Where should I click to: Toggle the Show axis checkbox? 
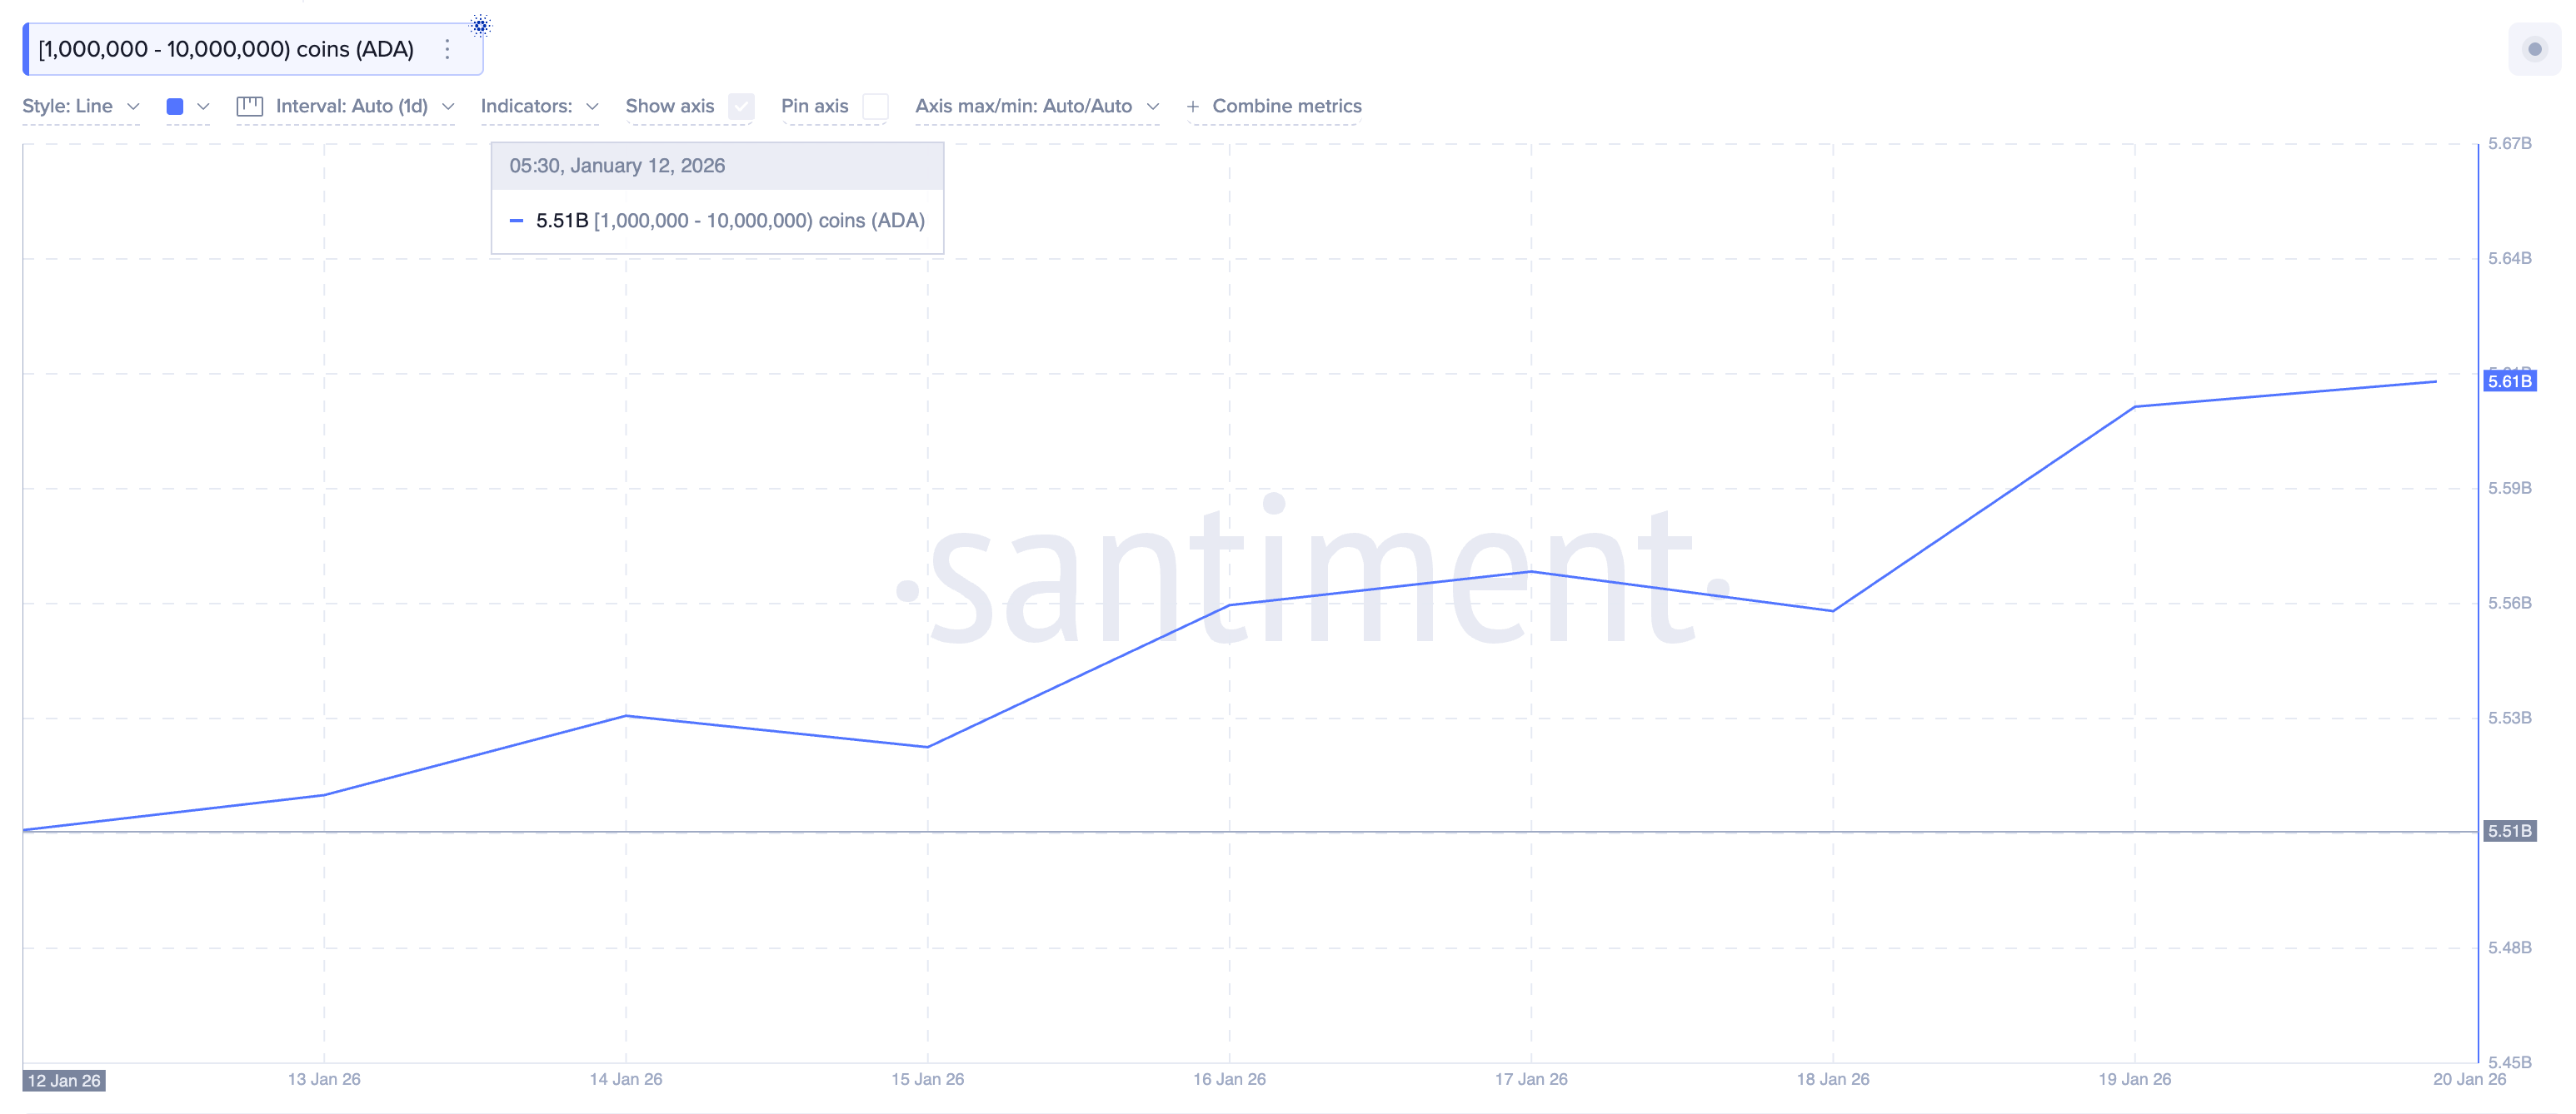tap(741, 106)
